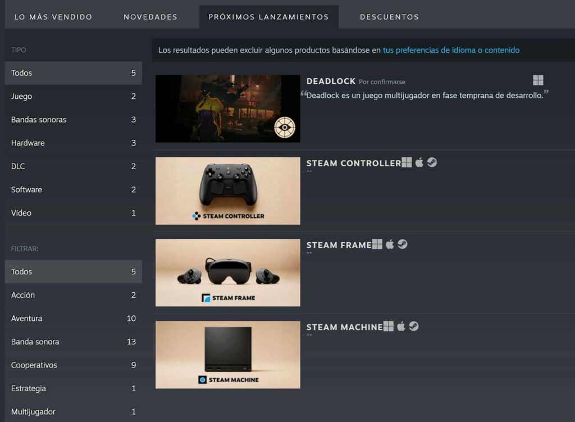Open the Steam Frame thumbnail image

pyautogui.click(x=227, y=273)
